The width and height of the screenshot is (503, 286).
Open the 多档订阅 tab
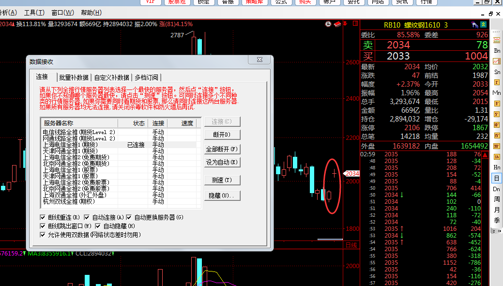[146, 77]
